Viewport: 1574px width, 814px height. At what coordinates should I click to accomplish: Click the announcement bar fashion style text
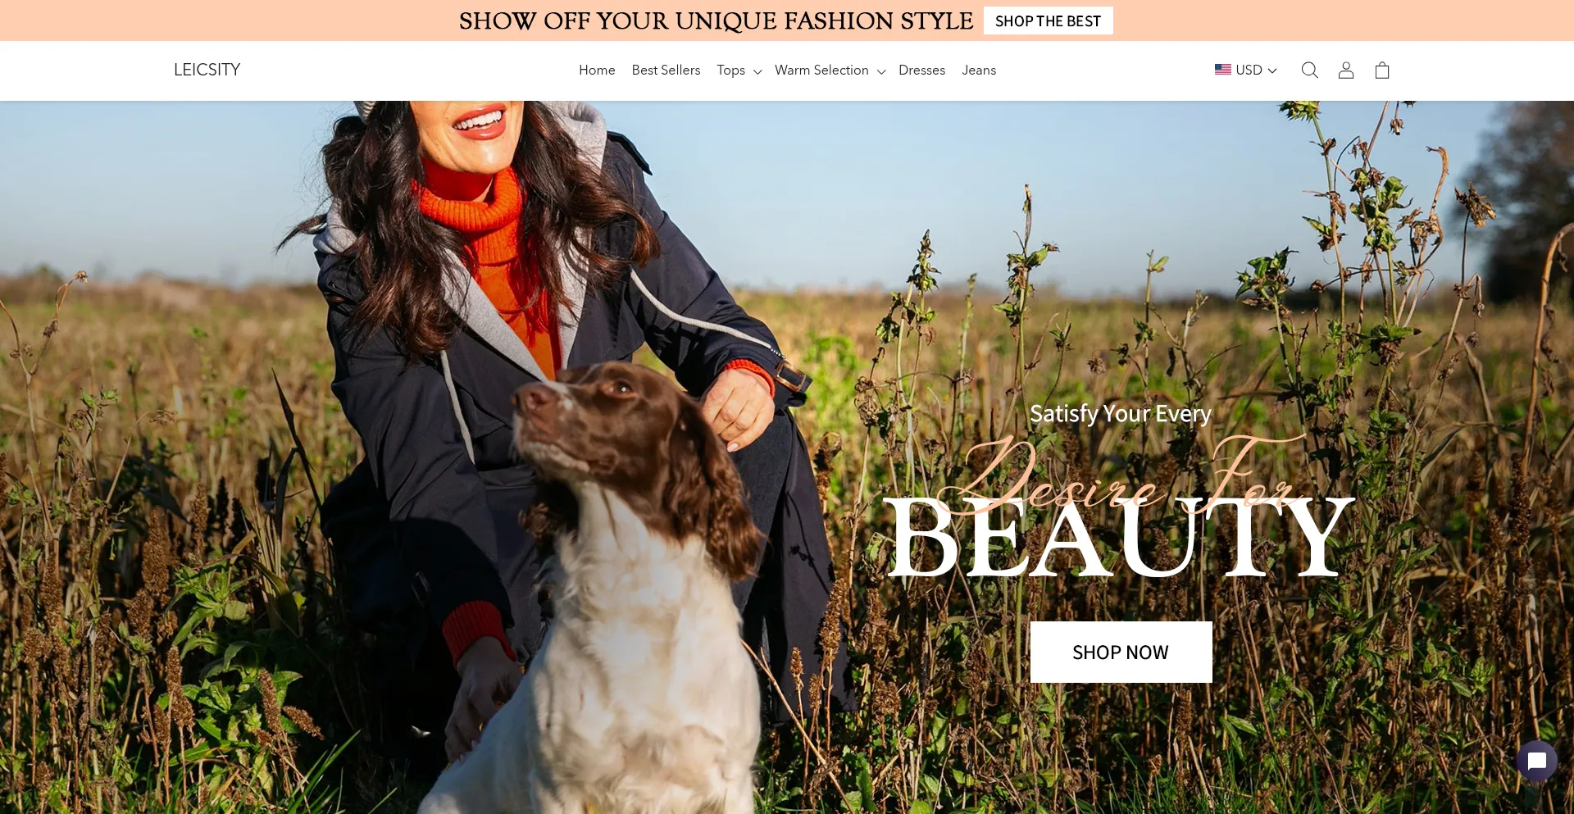716,20
